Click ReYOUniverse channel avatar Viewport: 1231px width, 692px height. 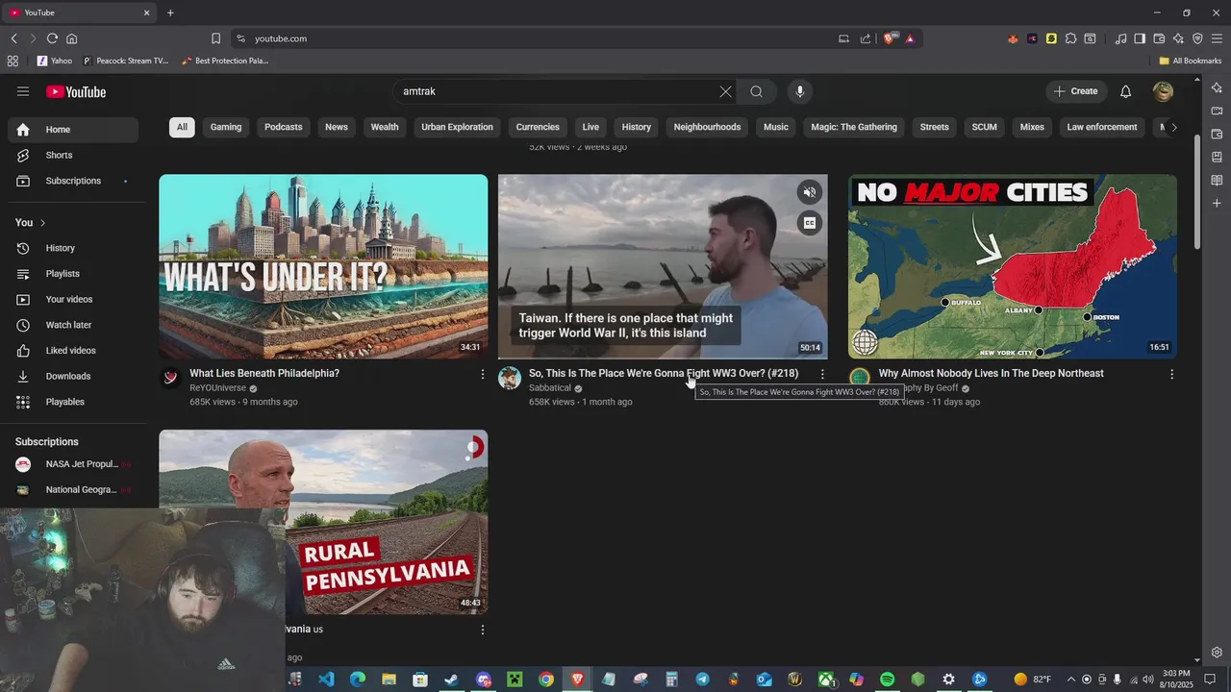[170, 378]
